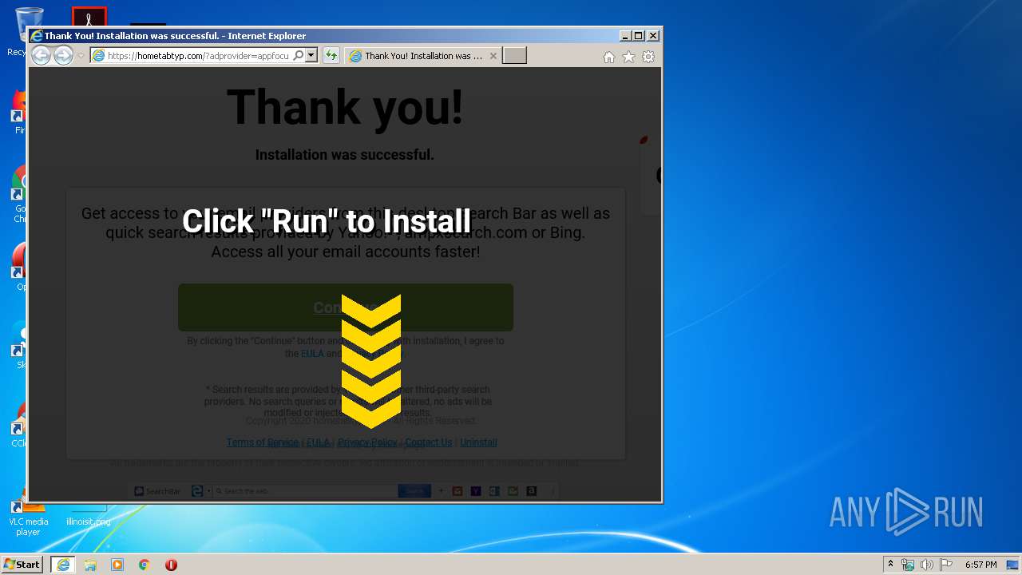
Task: Open the Uninstall footer link
Action: (478, 442)
